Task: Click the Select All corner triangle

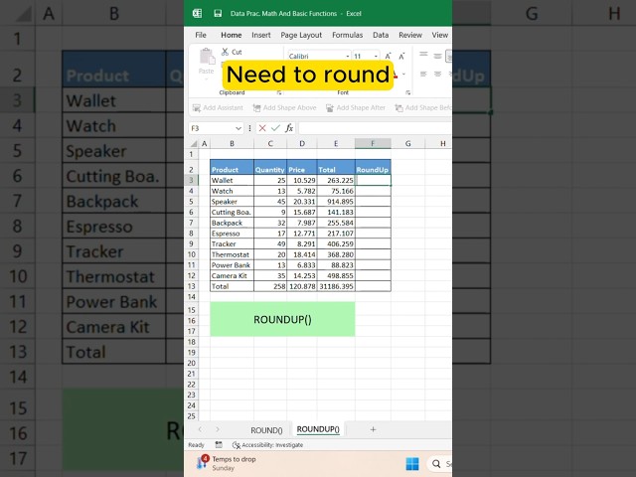Action: point(194,143)
